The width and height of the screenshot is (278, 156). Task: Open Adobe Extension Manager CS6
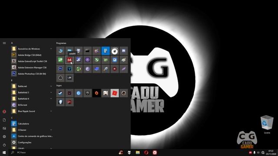(x=32, y=68)
